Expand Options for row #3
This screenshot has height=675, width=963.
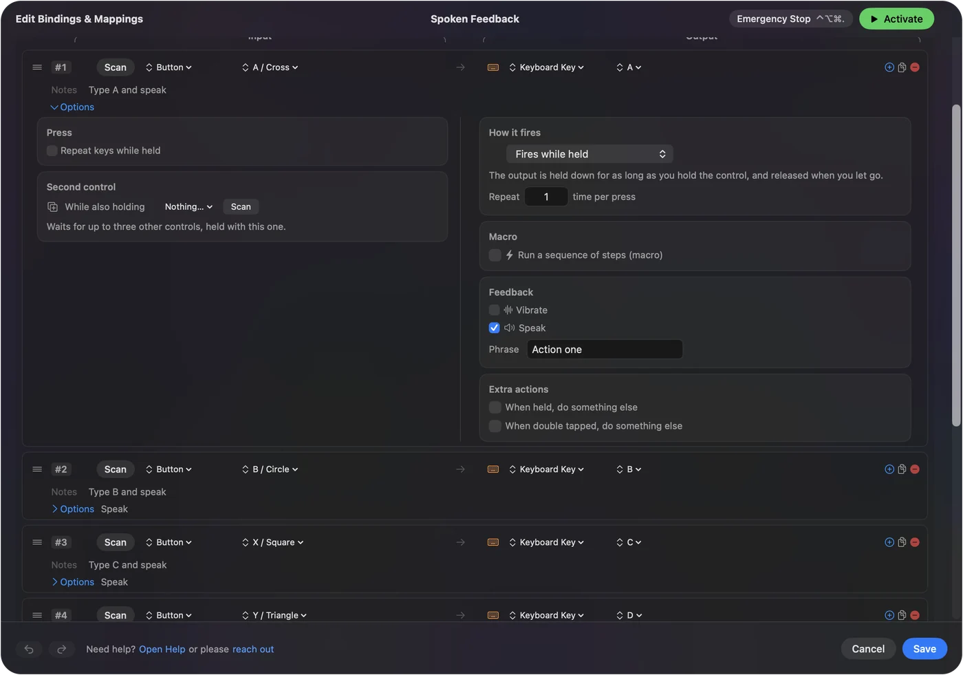pyautogui.click(x=72, y=582)
